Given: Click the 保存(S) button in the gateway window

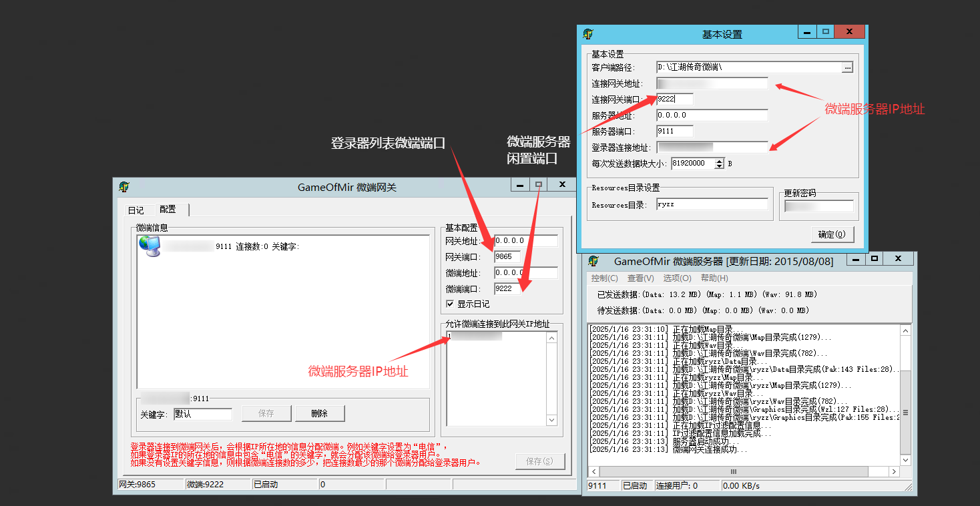Looking at the screenshot, I should (x=541, y=461).
